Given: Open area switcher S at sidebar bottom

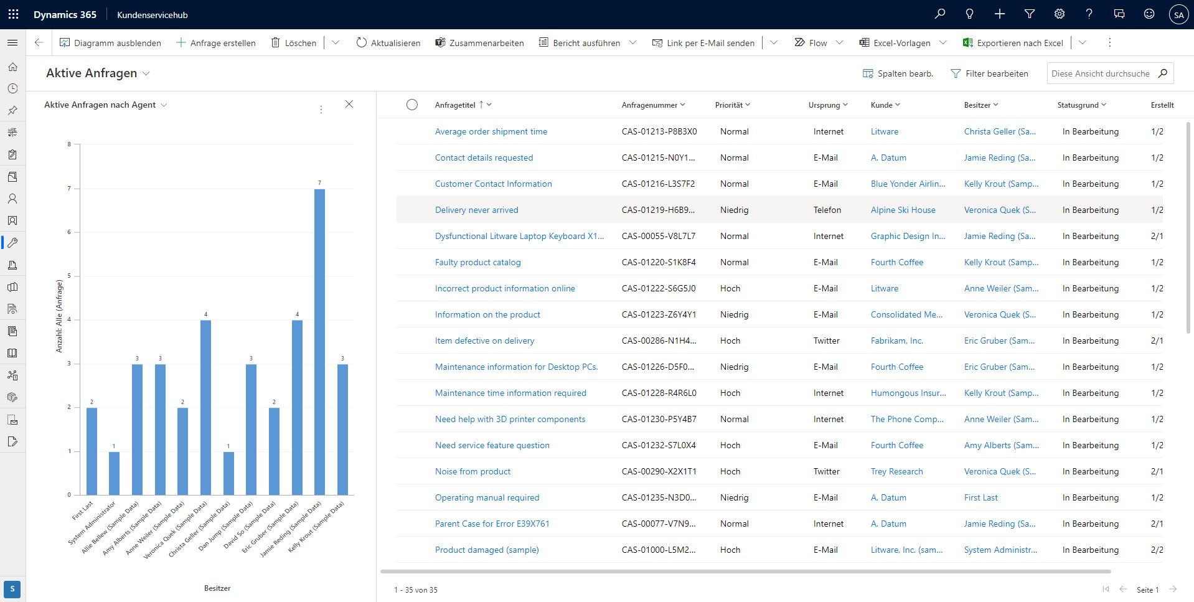Looking at the screenshot, I should [12, 589].
